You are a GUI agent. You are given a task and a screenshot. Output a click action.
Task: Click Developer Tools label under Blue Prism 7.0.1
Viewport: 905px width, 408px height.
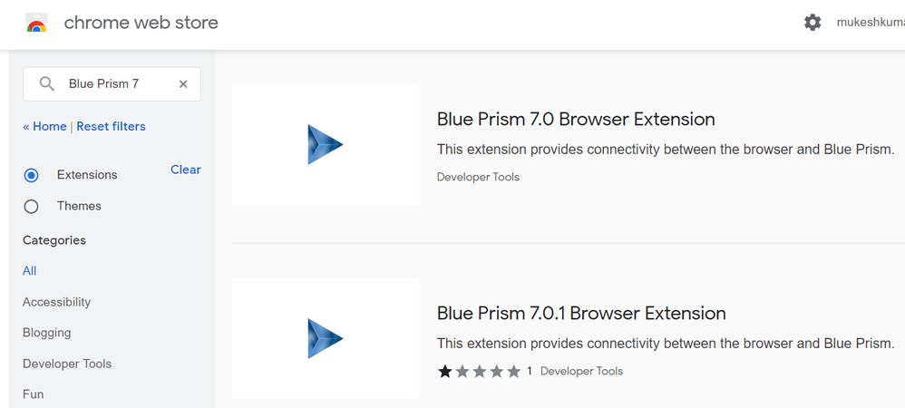pyautogui.click(x=582, y=371)
